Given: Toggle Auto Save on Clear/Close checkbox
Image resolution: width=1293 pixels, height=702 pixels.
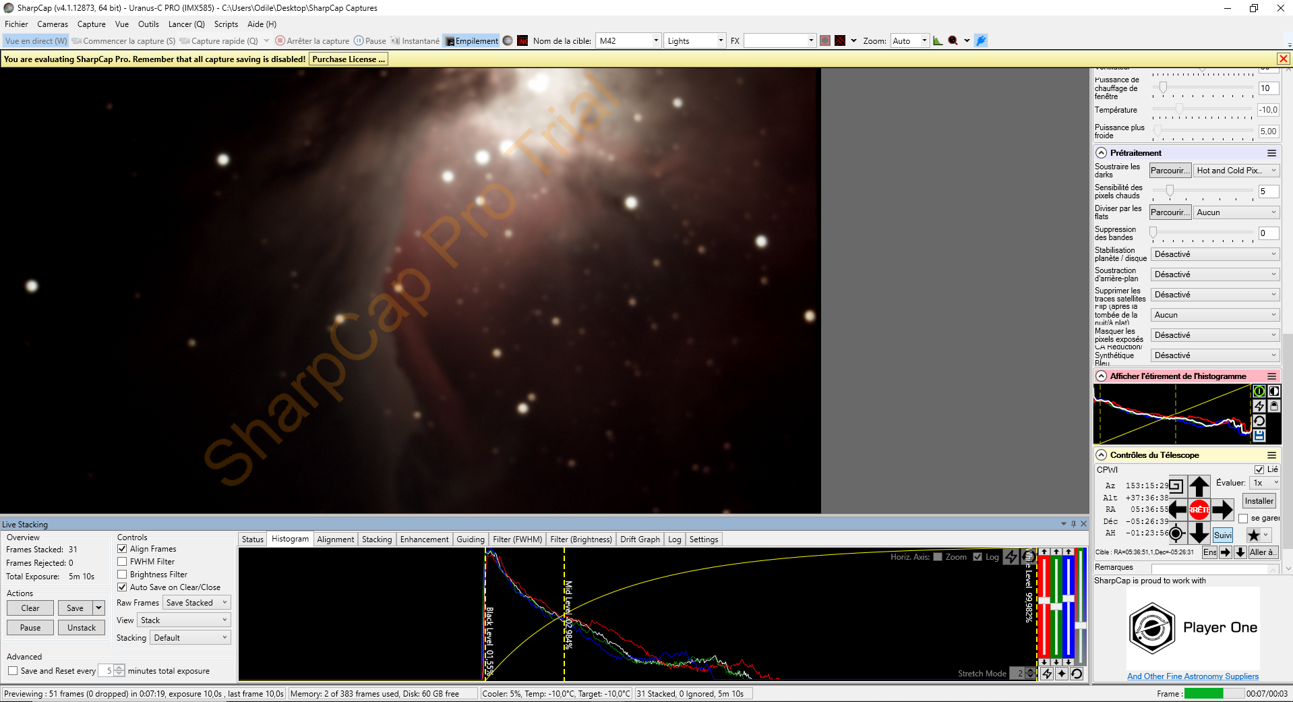Looking at the screenshot, I should 122,587.
